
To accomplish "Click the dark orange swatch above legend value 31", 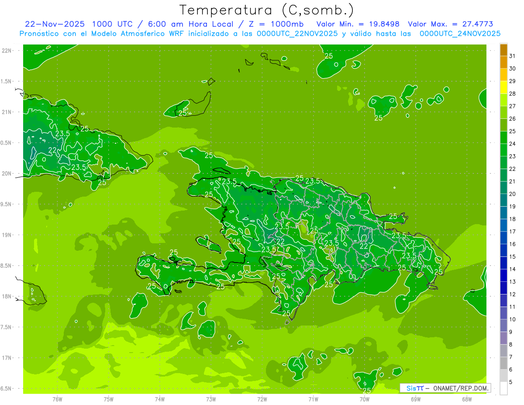I will point(503,50).
